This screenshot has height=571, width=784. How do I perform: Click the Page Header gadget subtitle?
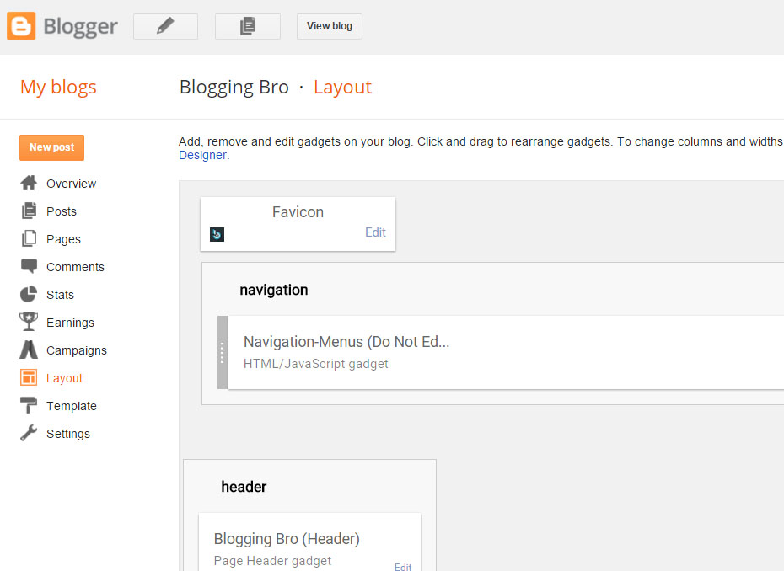tap(272, 561)
